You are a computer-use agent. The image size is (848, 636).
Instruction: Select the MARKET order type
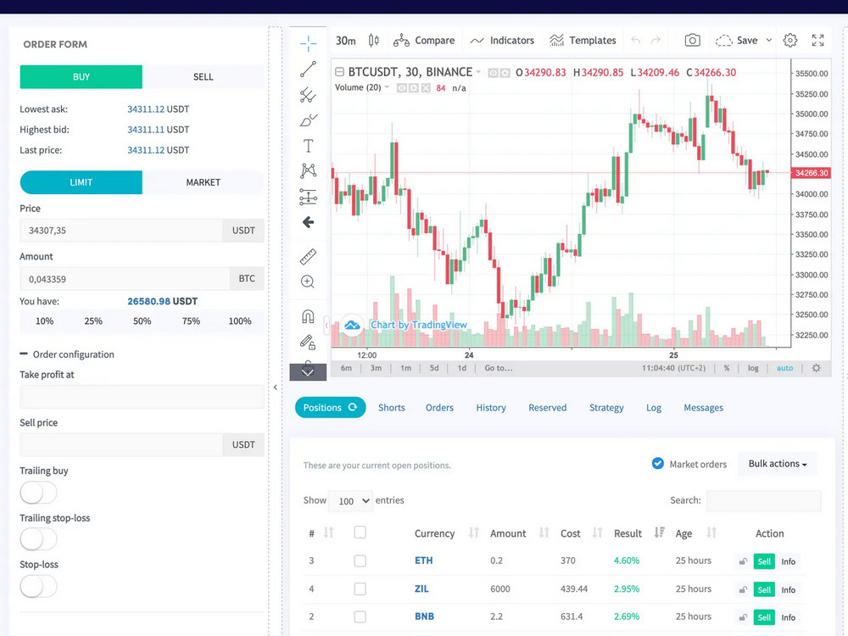[204, 182]
